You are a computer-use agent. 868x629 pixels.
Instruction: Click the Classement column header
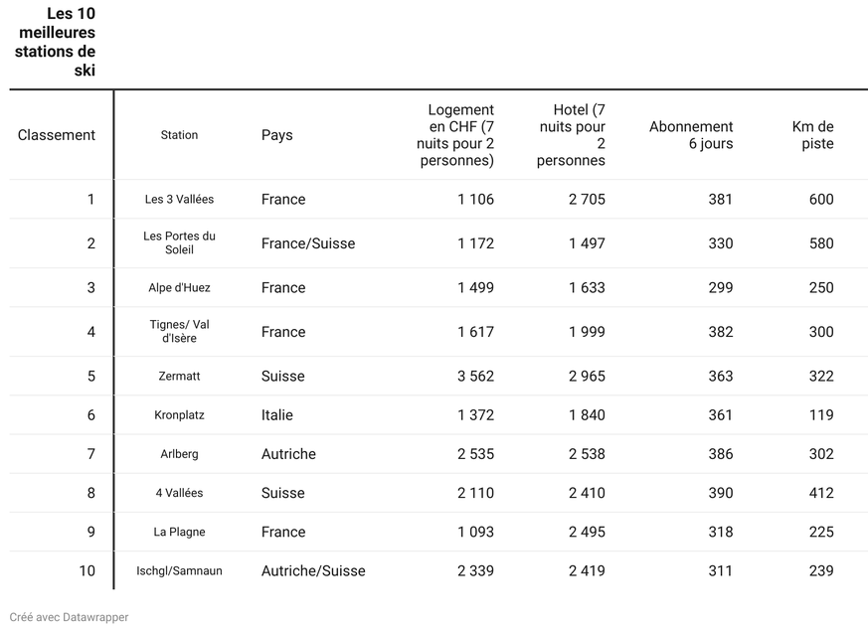pos(56,135)
